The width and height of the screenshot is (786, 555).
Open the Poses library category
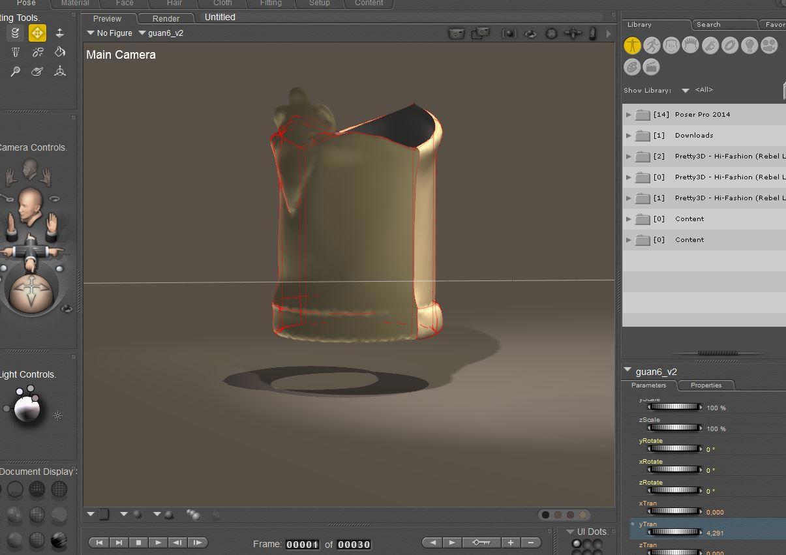coord(651,45)
